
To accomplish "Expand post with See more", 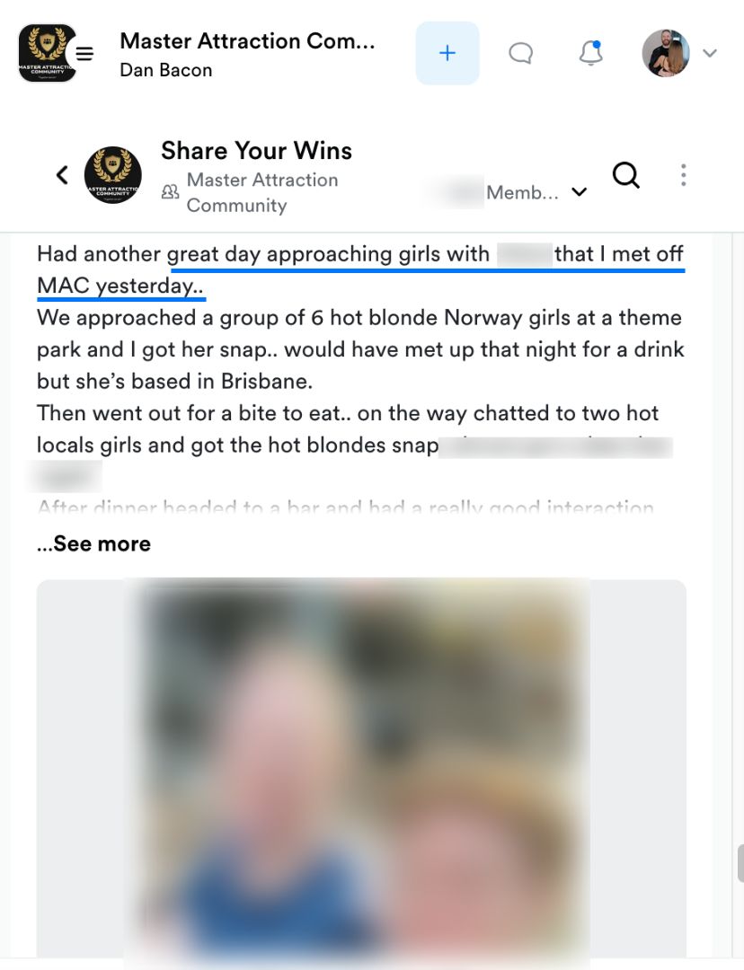I will coord(94,543).
